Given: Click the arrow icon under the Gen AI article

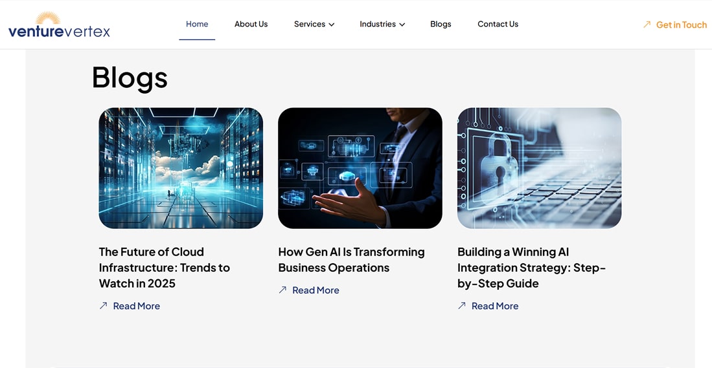Looking at the screenshot, I should (282, 290).
